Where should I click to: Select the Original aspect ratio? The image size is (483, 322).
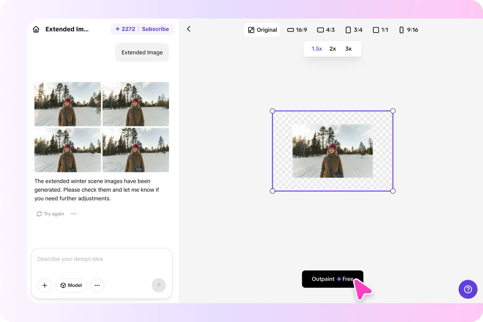coord(262,30)
